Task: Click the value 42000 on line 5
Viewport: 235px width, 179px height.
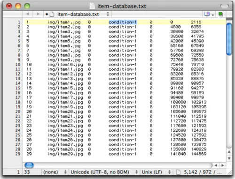Action: 177,41
